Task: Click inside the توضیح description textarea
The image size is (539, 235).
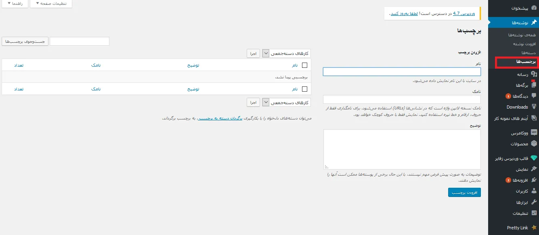Action: coord(402,149)
